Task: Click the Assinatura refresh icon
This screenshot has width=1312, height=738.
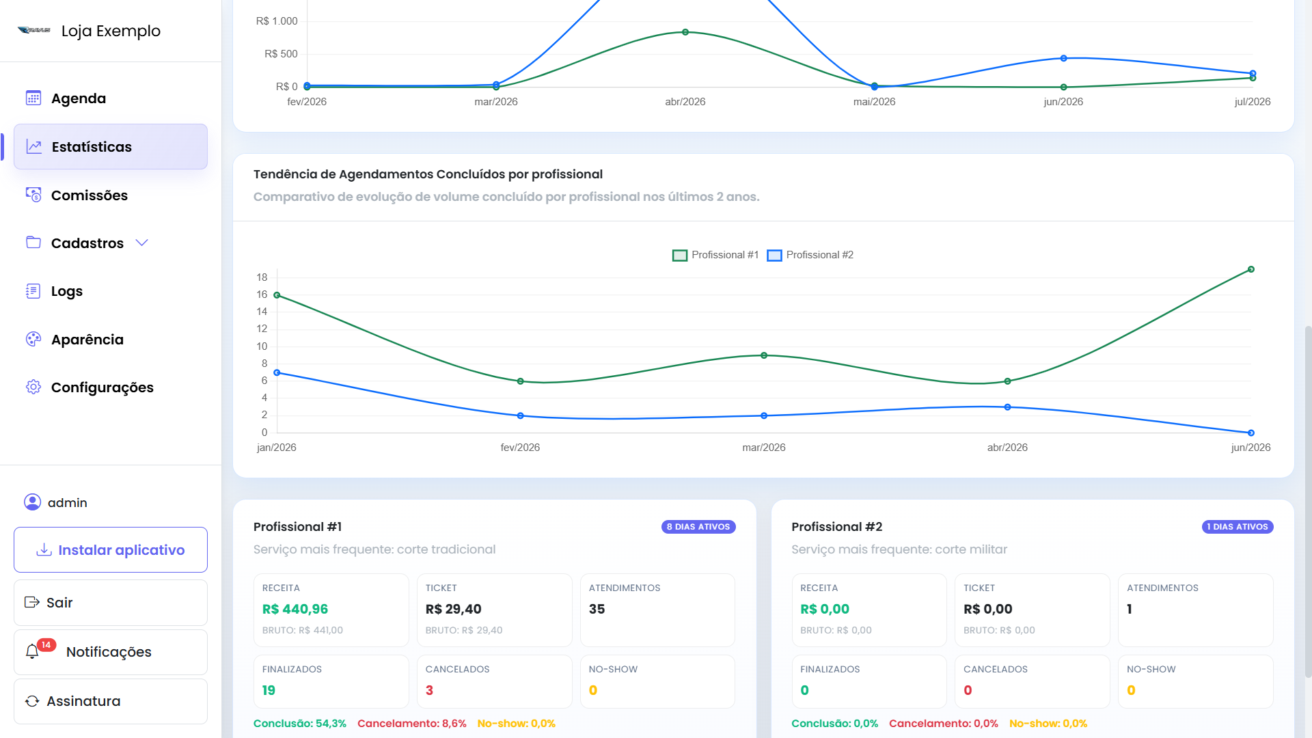Action: tap(32, 701)
